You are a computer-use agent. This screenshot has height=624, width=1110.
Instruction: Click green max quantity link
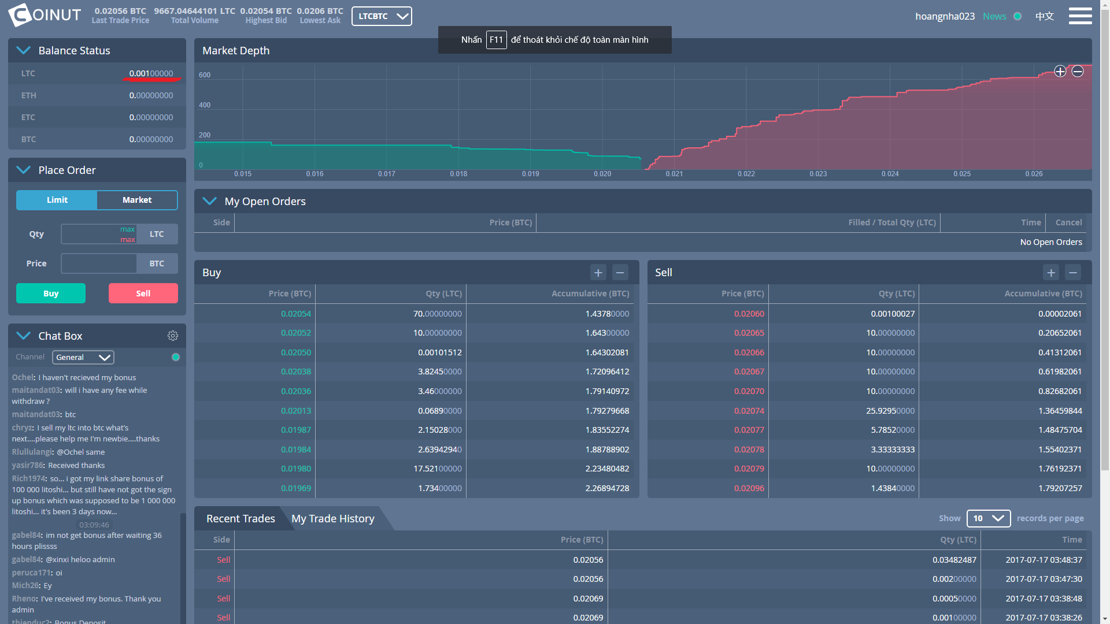[x=128, y=229]
